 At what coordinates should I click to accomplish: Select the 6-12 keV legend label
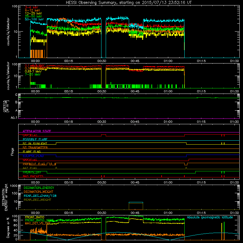33,10
